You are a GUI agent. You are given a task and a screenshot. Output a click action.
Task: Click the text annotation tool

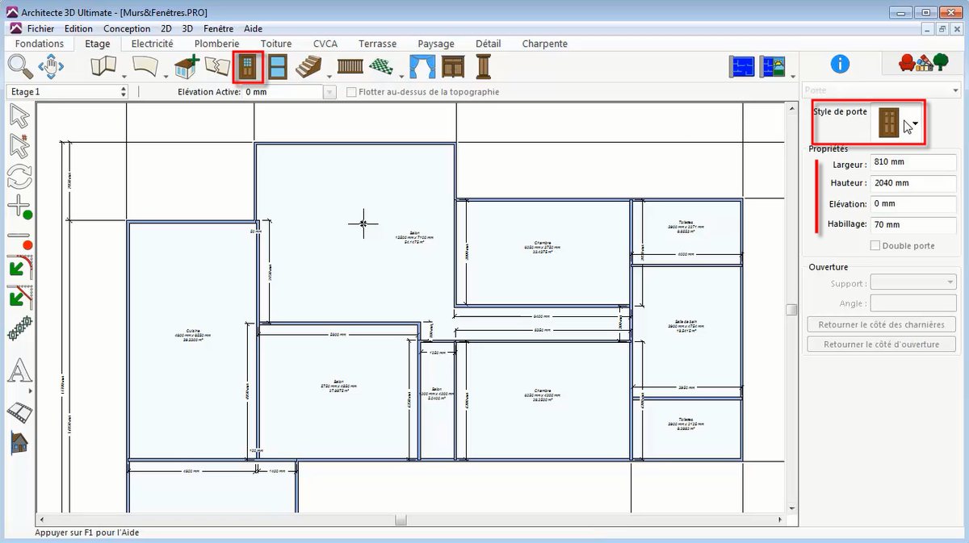[19, 372]
